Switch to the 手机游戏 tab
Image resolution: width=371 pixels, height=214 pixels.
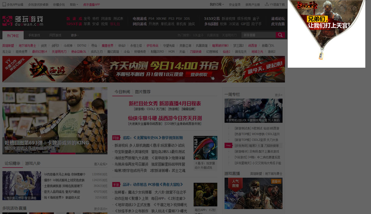(x=34, y=35)
